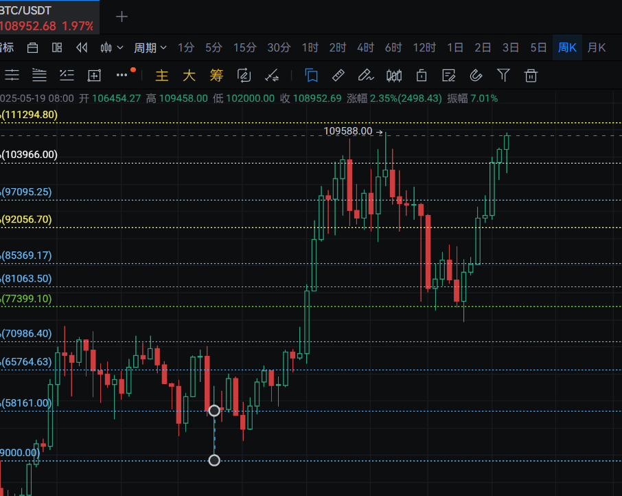The height and width of the screenshot is (496, 622).
Task: Open the note edit icon
Action: (448, 76)
